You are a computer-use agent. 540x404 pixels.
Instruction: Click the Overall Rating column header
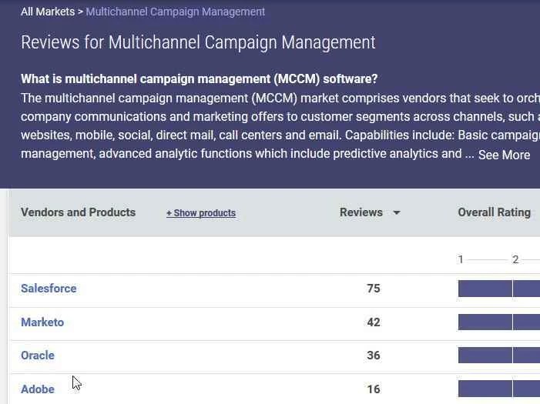tap(494, 212)
